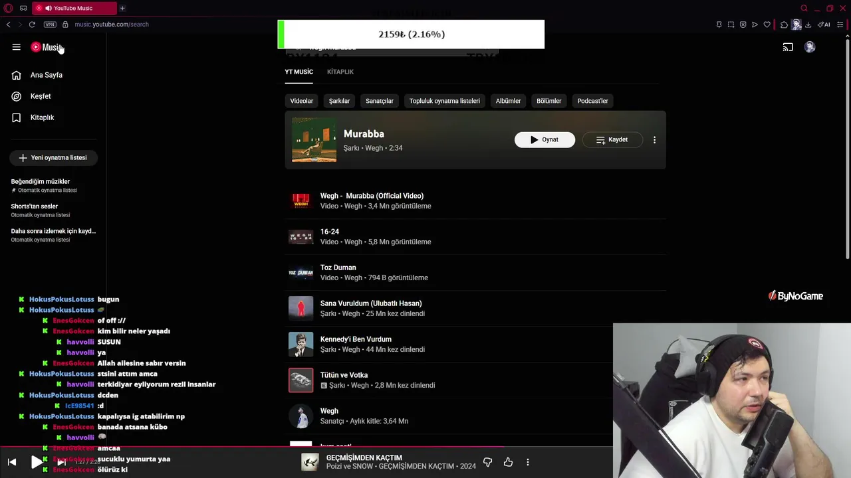The width and height of the screenshot is (851, 478).
Task: Cast to a device icon
Action: tap(788, 47)
